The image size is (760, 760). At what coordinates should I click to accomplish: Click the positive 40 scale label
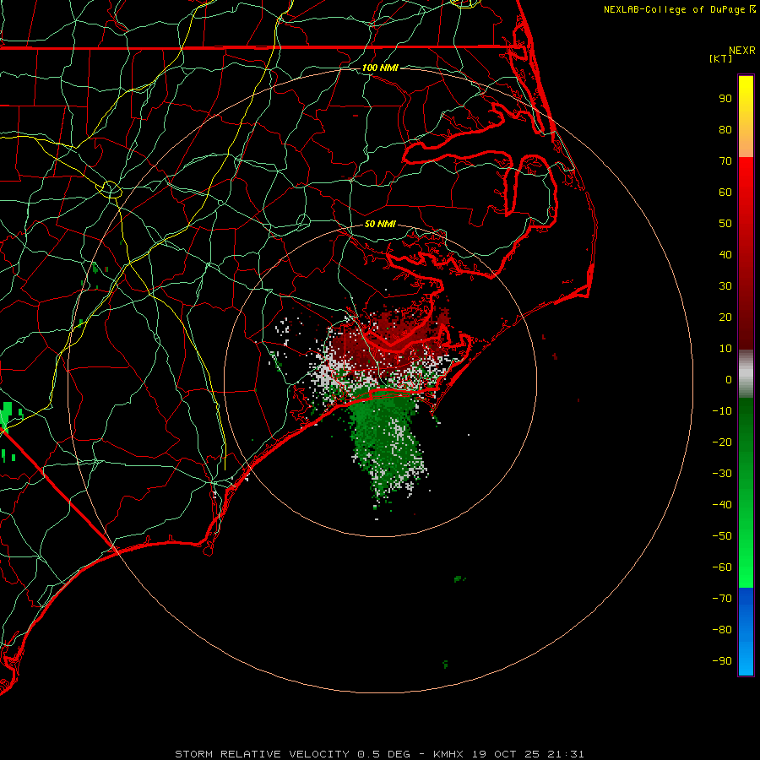tap(725, 254)
